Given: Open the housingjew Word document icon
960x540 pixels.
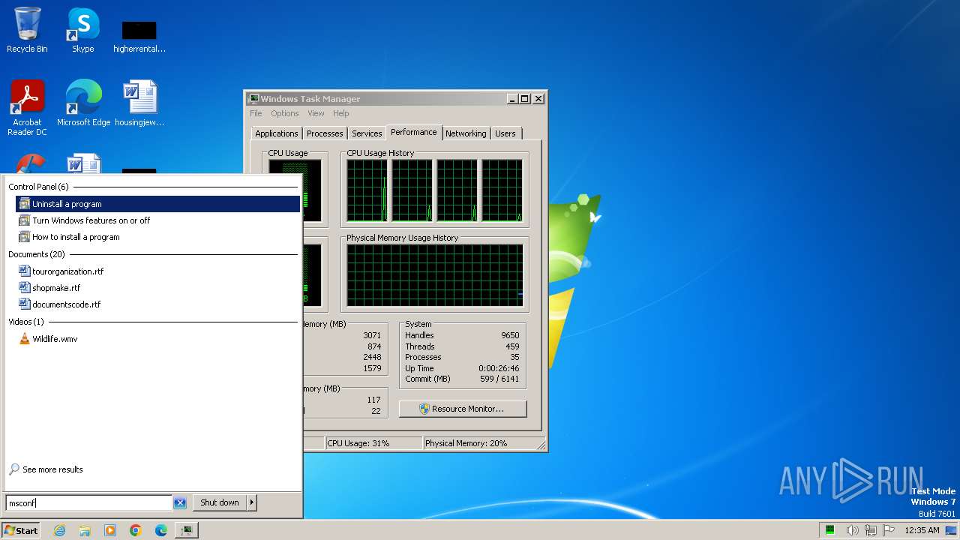Looking at the screenshot, I should point(139,103).
